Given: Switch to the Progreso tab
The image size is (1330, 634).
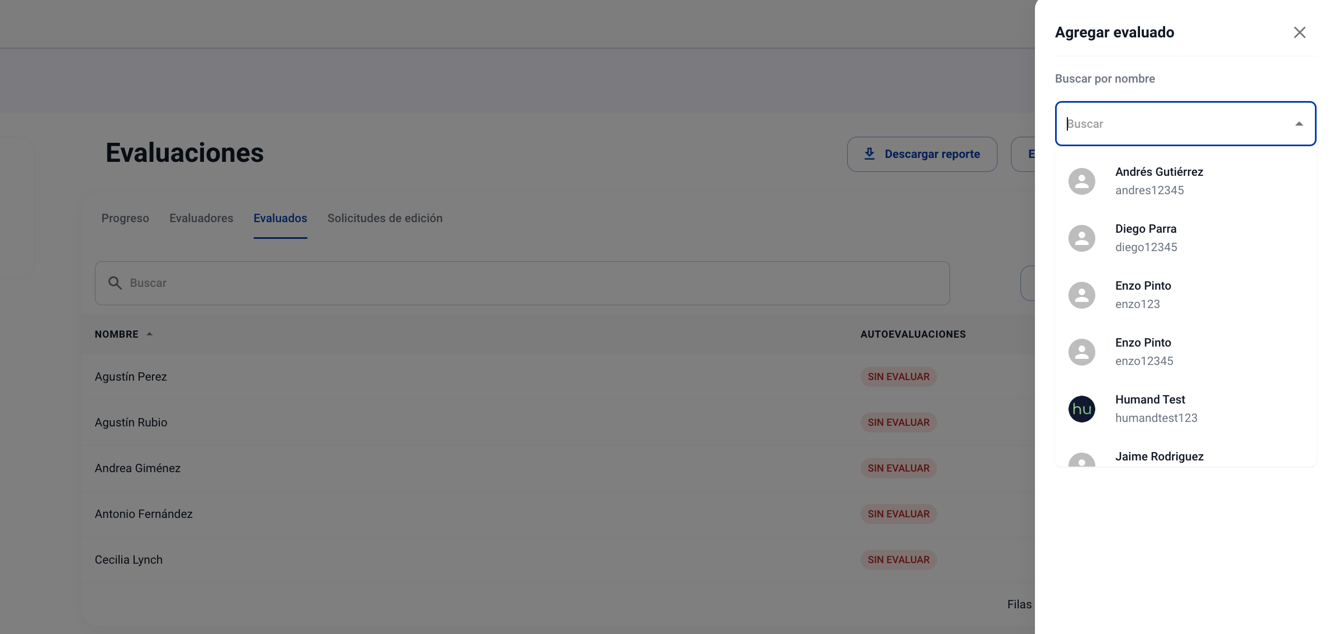Looking at the screenshot, I should [x=125, y=218].
